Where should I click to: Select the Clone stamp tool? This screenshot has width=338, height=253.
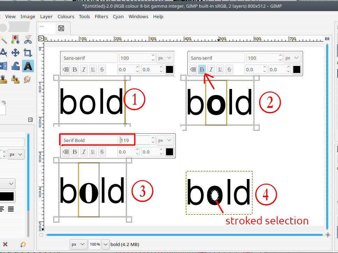[3, 79]
